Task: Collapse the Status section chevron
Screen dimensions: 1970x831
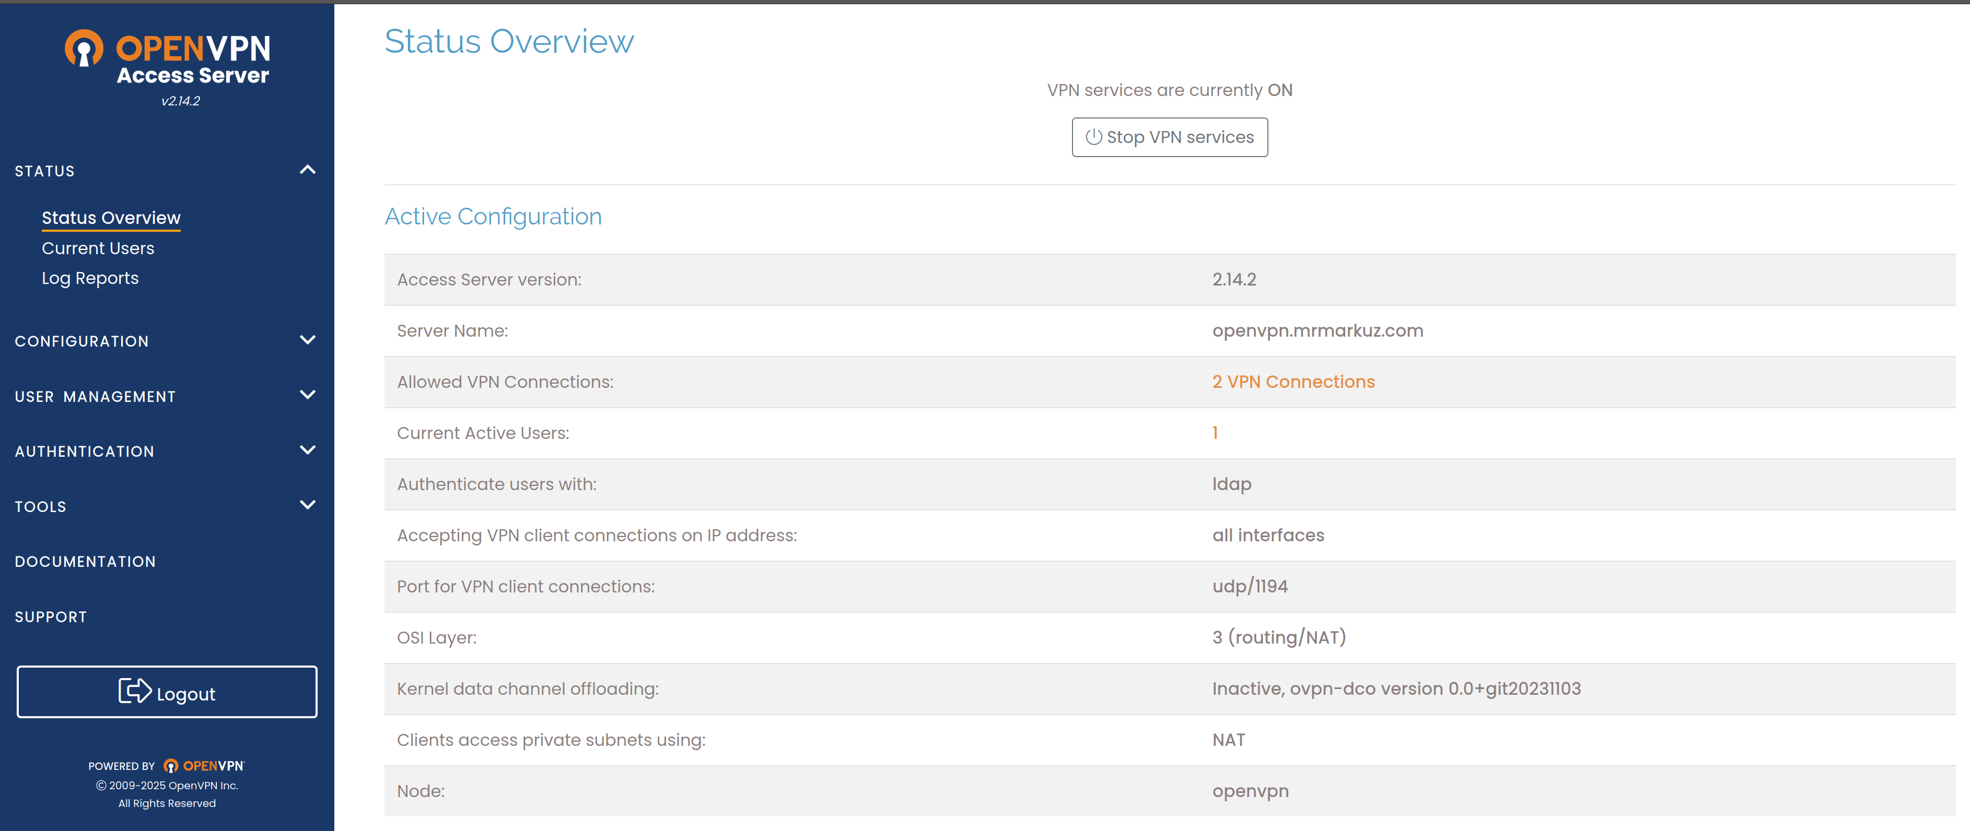Action: pyautogui.click(x=307, y=170)
